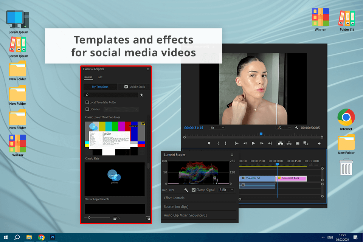Open Lumetri Scopes panel menu
The width and height of the screenshot is (363, 242).
(x=232, y=155)
